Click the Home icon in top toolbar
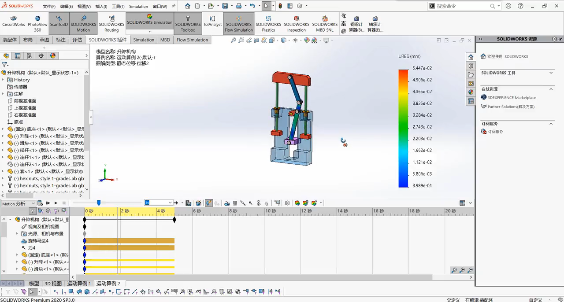This screenshot has height=302, width=564. pos(188,6)
